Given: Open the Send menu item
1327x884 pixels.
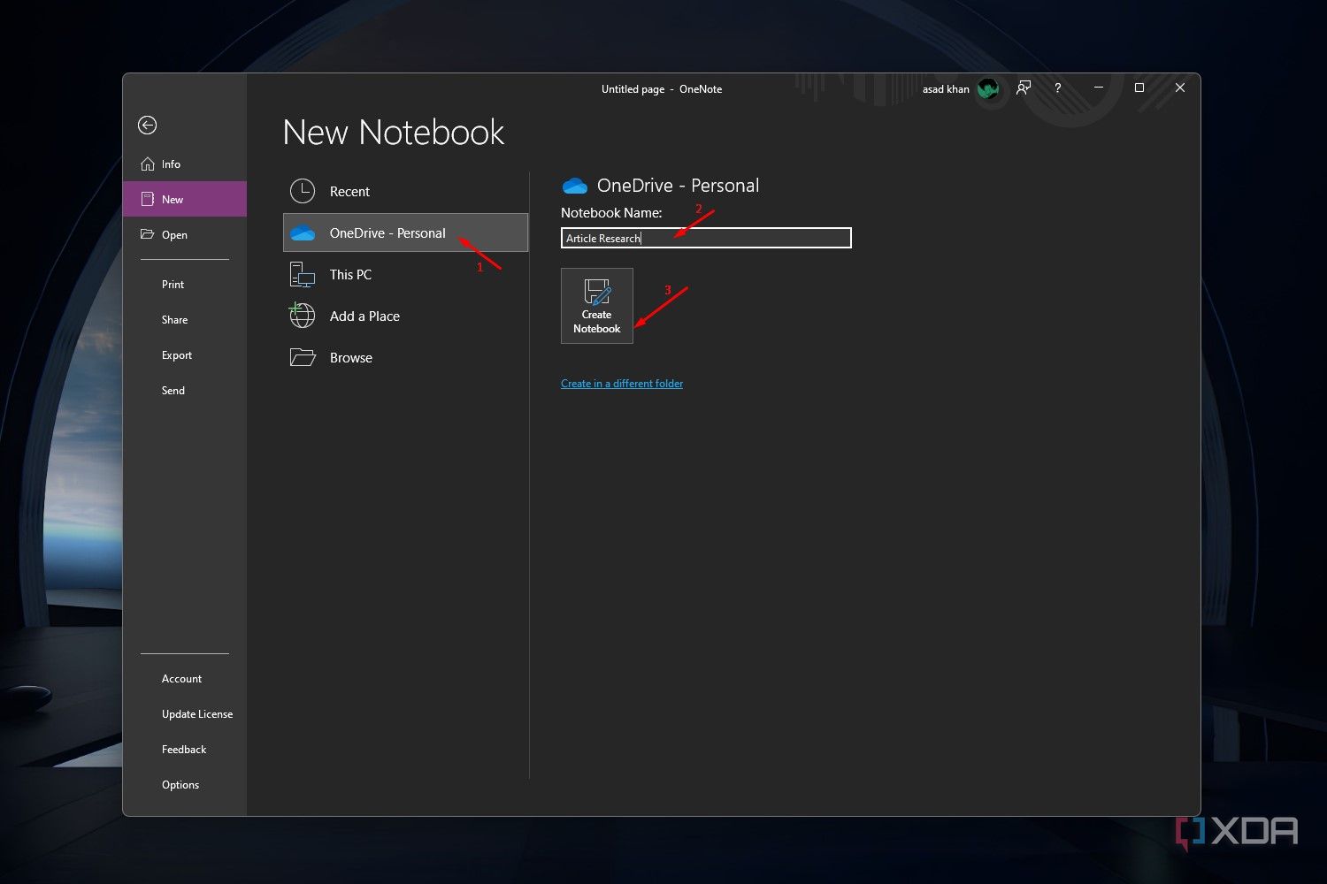Looking at the screenshot, I should [173, 391].
